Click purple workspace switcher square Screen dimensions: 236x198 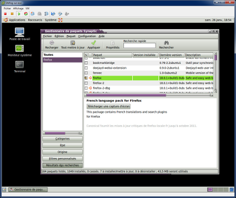coord(210,190)
